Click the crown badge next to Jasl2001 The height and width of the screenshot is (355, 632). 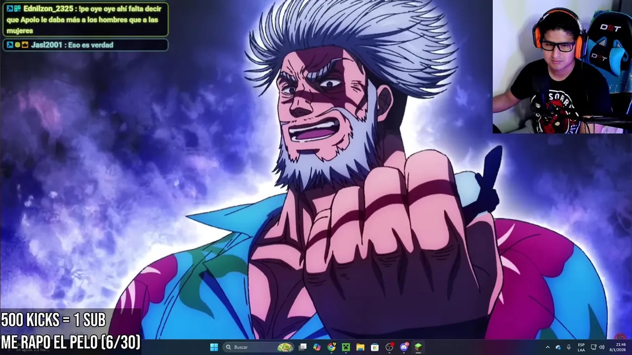point(25,45)
